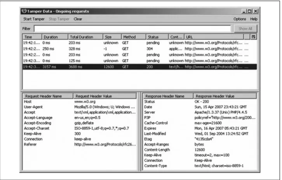Open the Help menu
282x180 pixels.
coord(254,19)
